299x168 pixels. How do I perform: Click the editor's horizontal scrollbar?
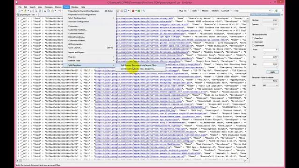point(131,161)
